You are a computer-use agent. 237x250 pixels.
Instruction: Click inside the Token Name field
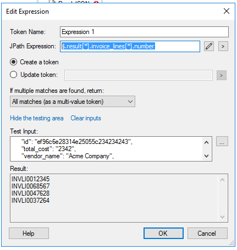144,32
